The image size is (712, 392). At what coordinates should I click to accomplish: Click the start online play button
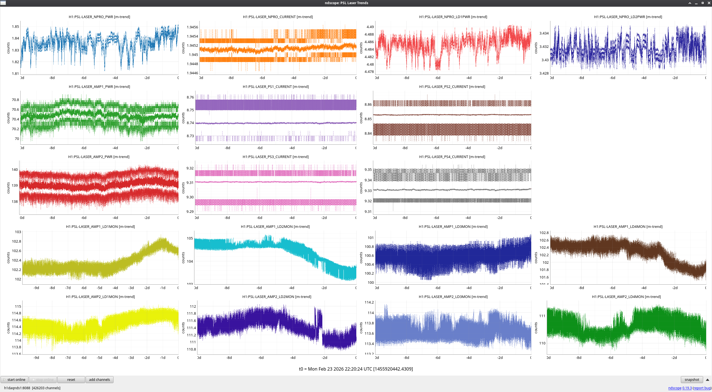pyautogui.click(x=14, y=379)
